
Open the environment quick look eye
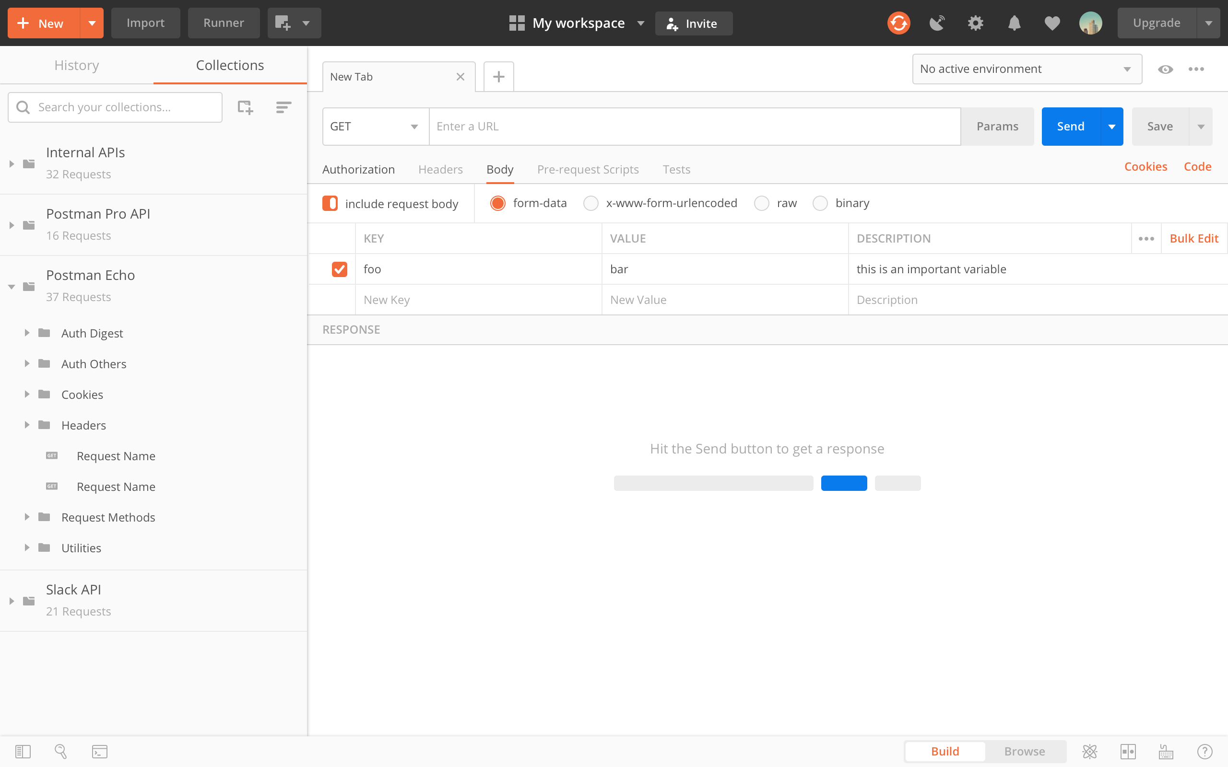(x=1165, y=70)
